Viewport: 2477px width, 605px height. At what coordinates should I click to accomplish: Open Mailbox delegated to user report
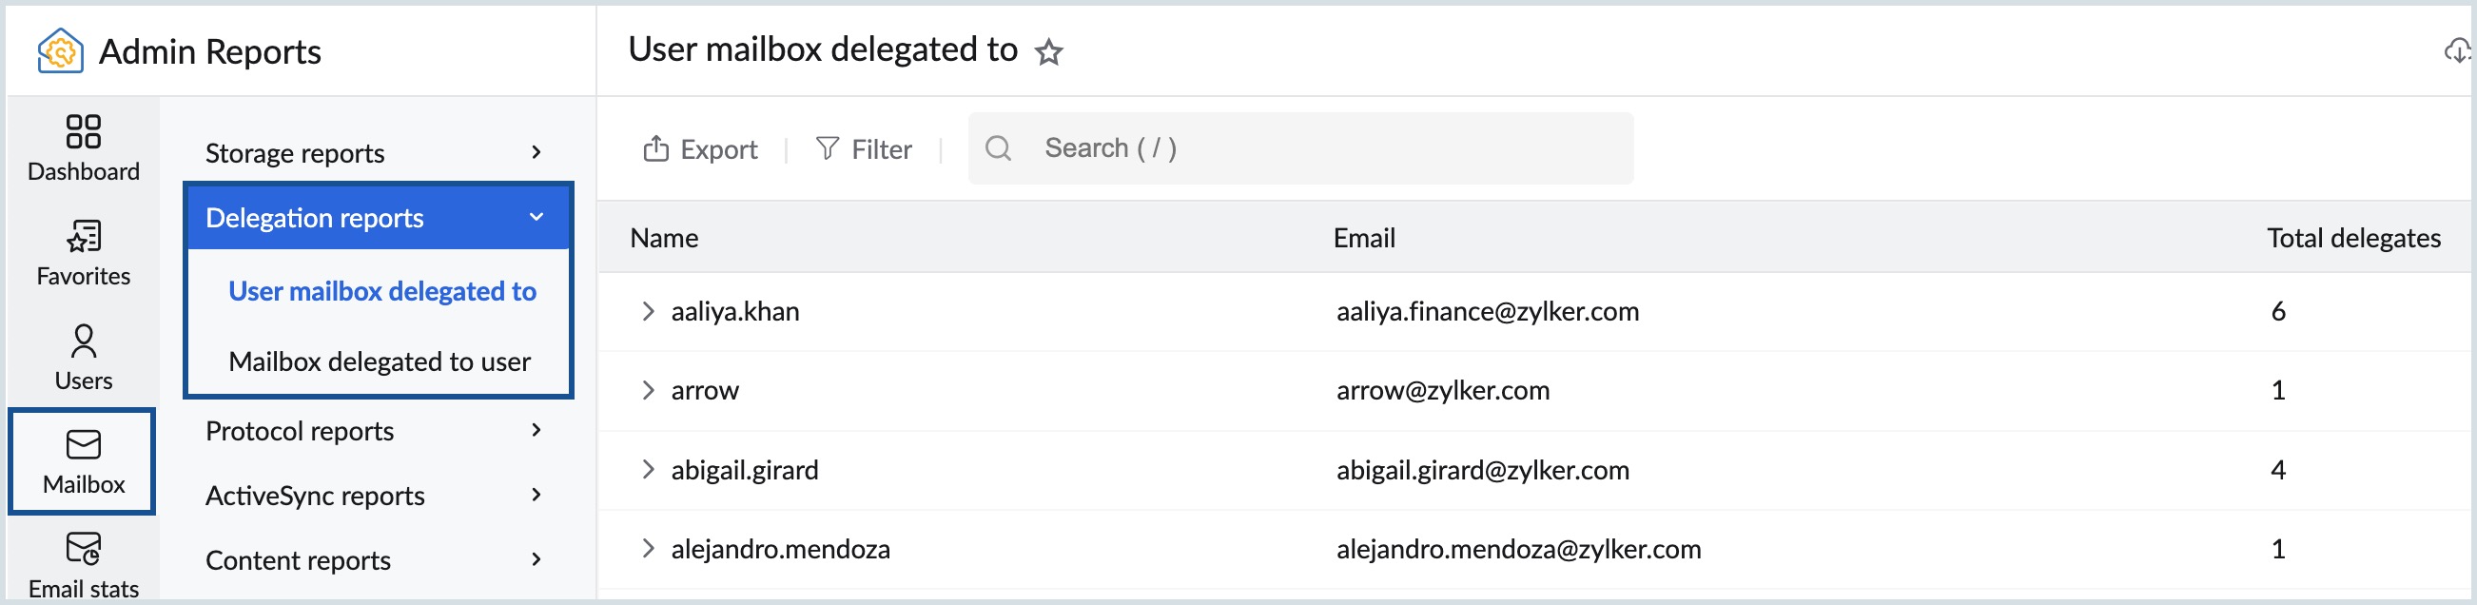point(380,361)
